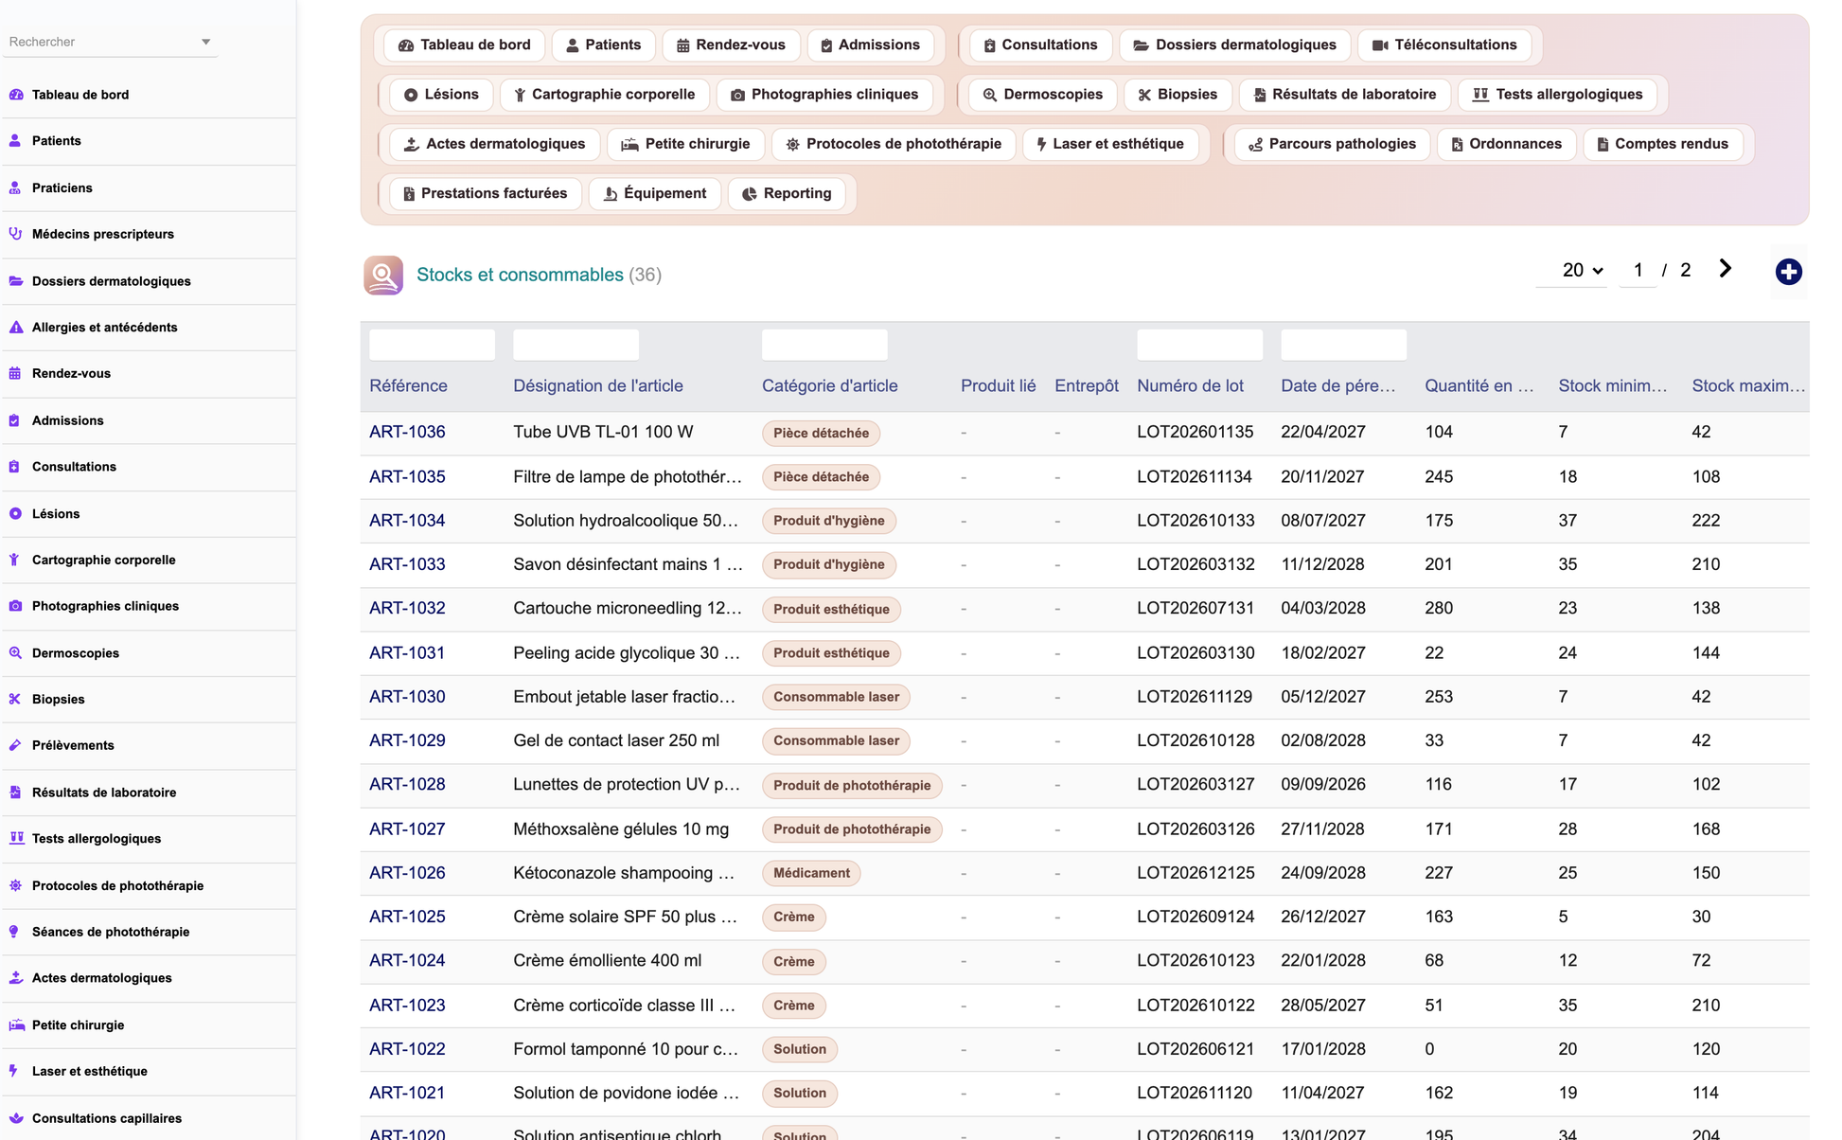Click the current page number field
The height and width of the screenshot is (1140, 1842).
tap(1638, 271)
